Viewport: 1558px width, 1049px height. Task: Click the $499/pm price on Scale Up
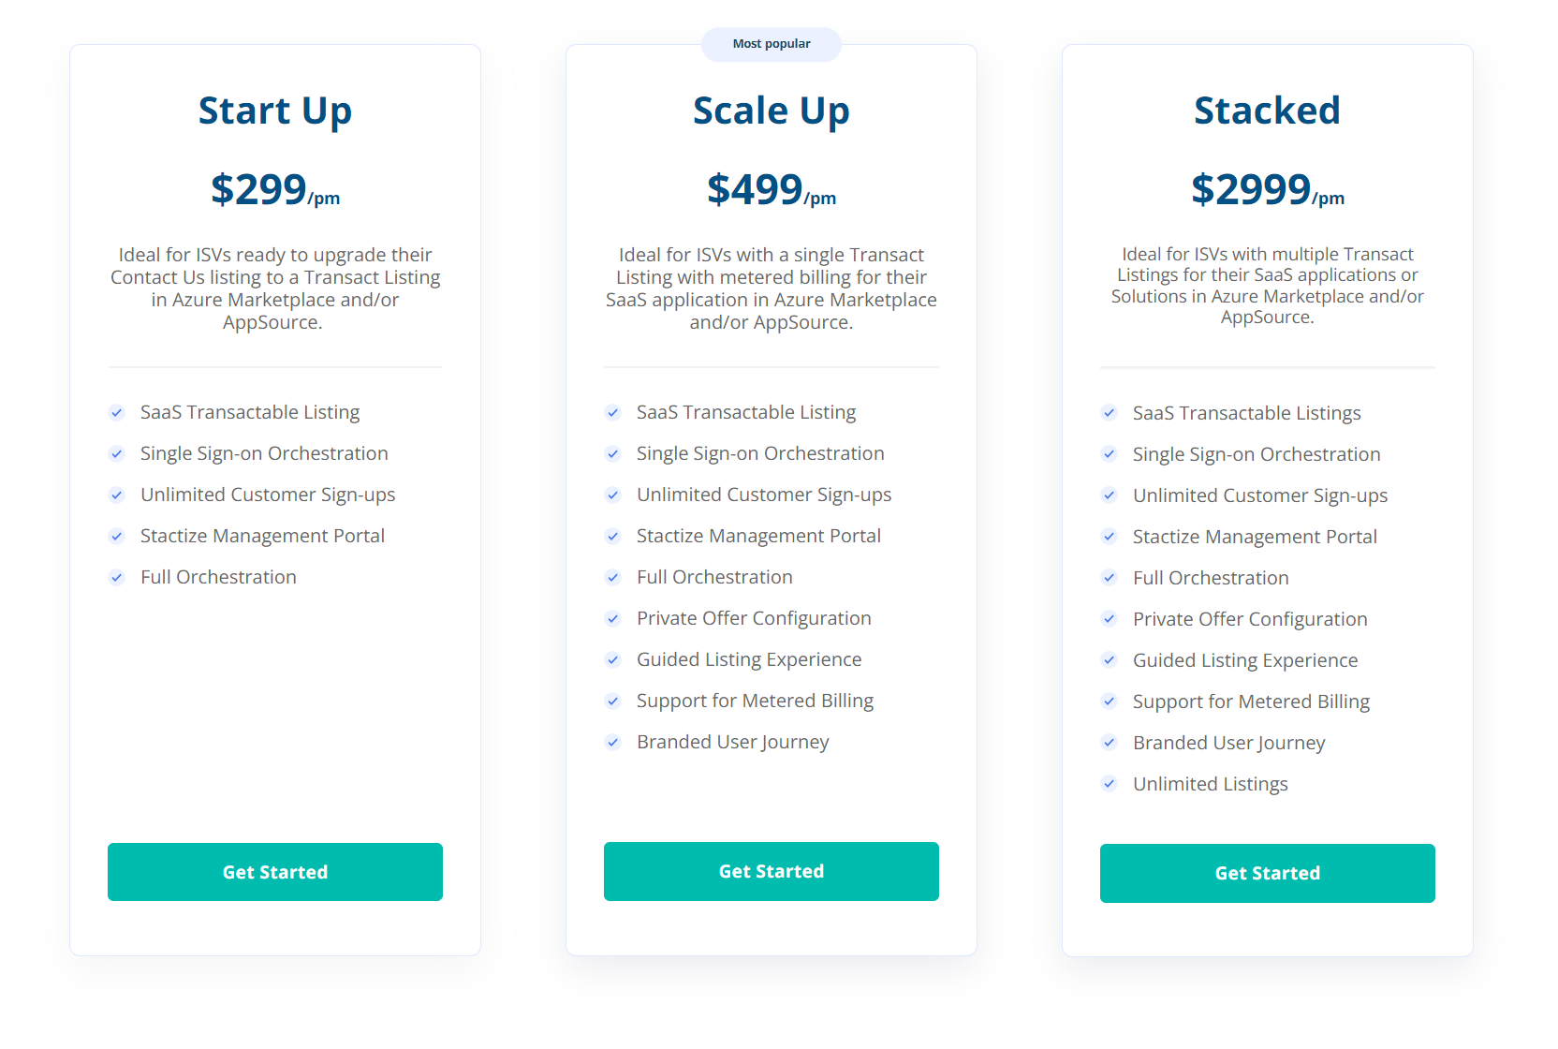pos(771,190)
